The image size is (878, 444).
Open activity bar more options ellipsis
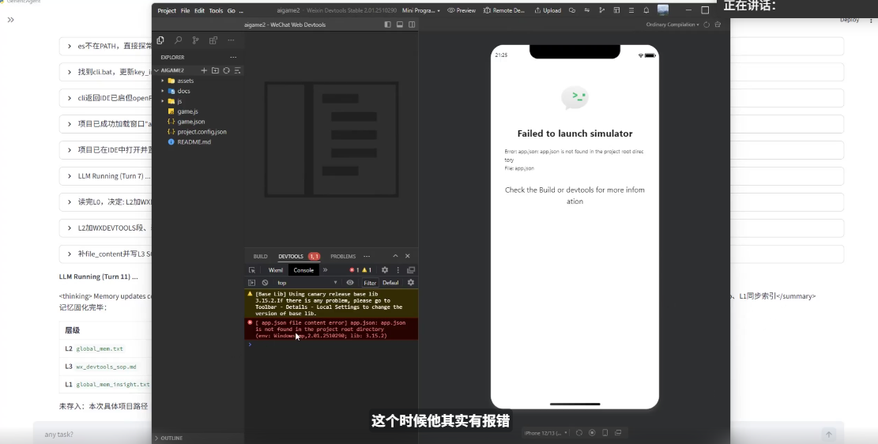click(x=231, y=40)
